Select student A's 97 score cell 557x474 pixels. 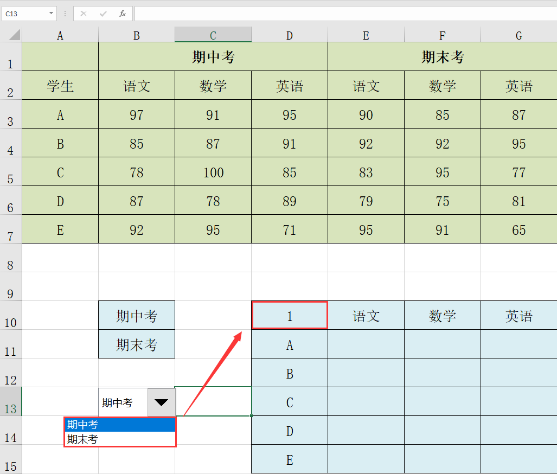pos(137,114)
